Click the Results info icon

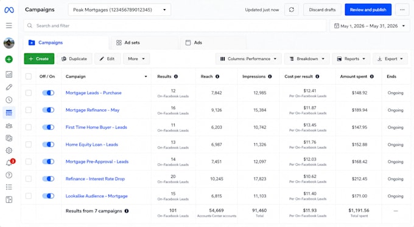point(176,76)
